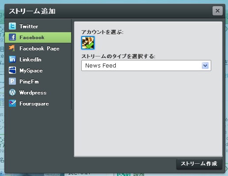
Task: Select the Foursquare label in sidebar
Action: pyautogui.click(x=34, y=104)
